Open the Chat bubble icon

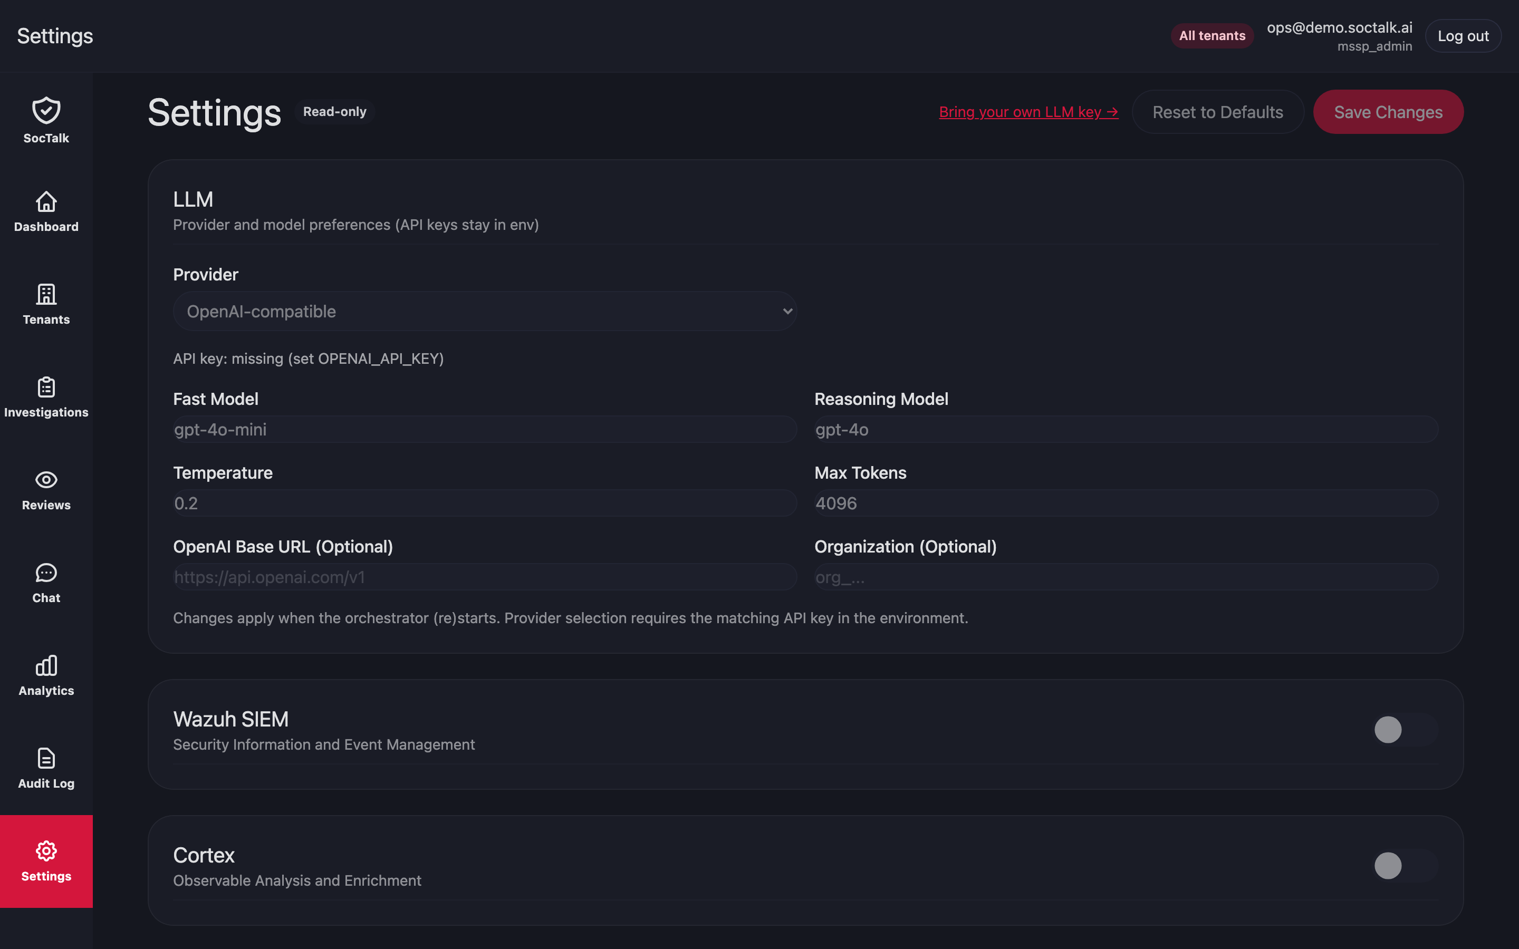click(x=46, y=573)
